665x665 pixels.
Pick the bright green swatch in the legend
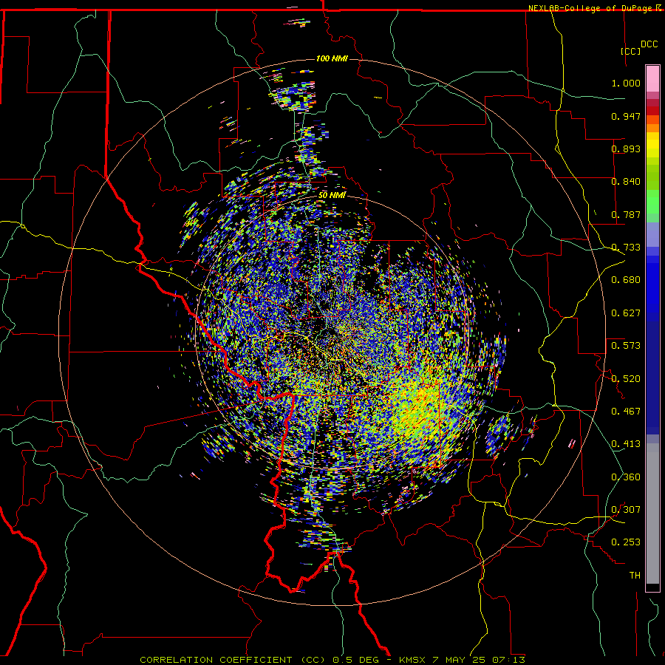652,202
